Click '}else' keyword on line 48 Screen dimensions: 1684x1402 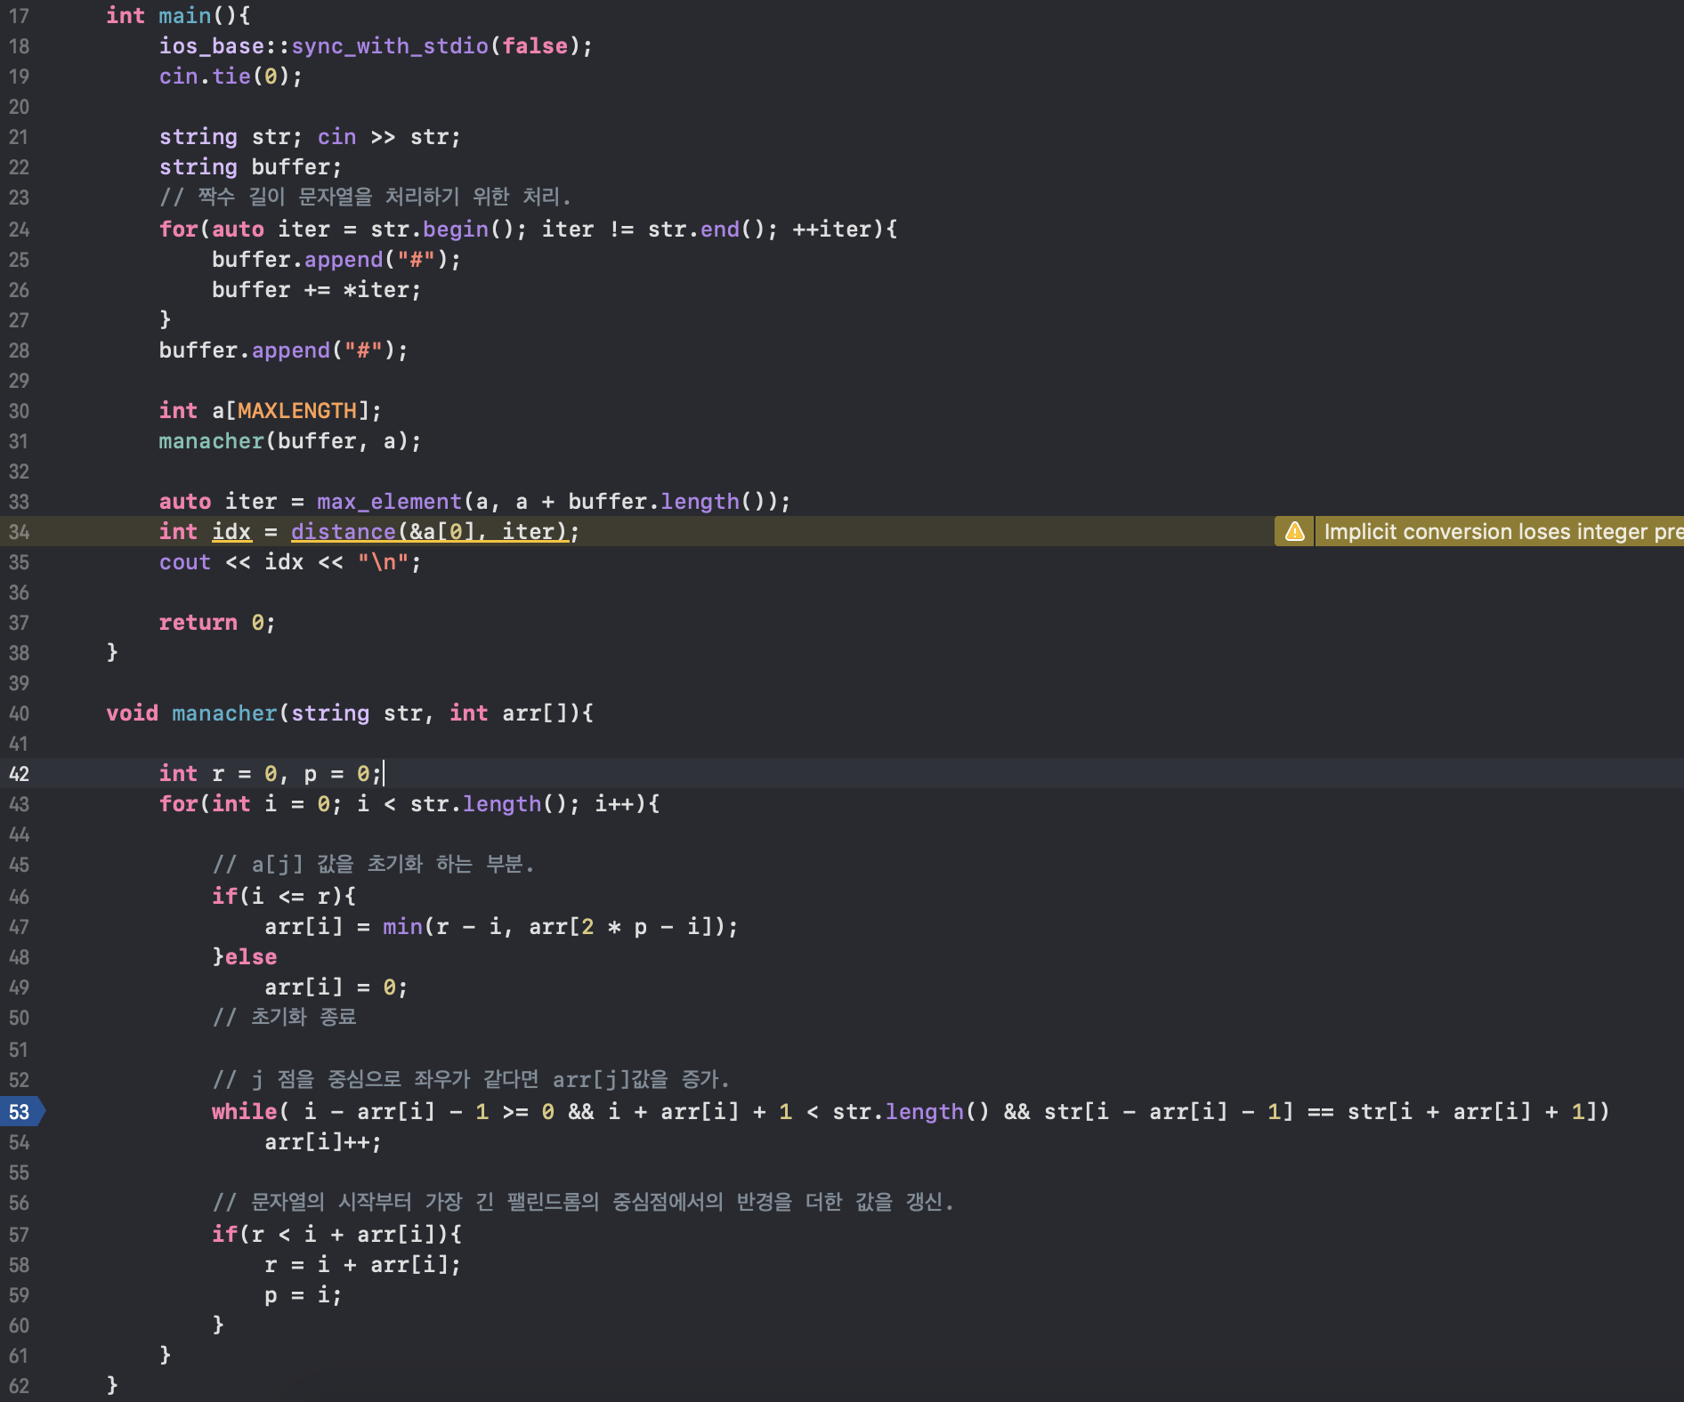[245, 957]
